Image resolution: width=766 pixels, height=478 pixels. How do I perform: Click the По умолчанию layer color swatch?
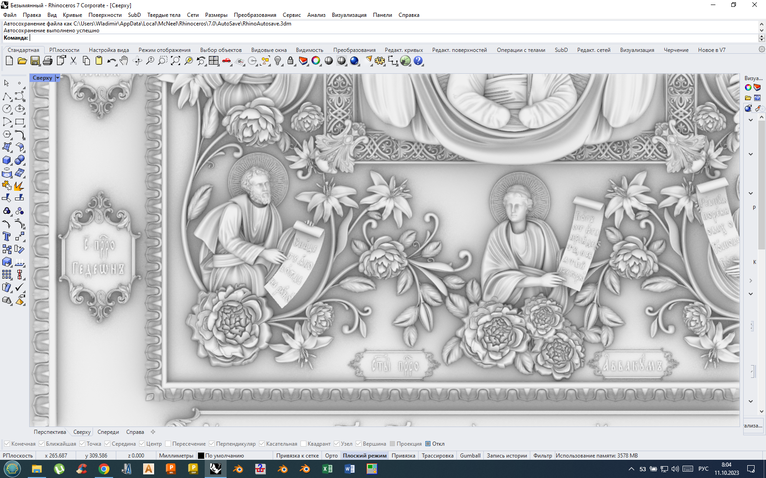[201, 456]
